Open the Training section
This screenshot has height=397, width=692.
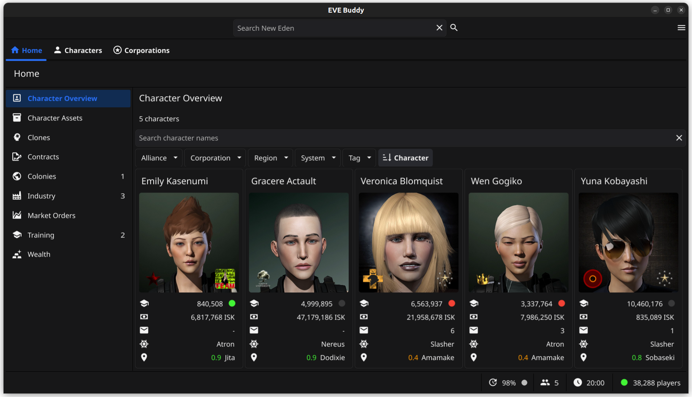41,235
